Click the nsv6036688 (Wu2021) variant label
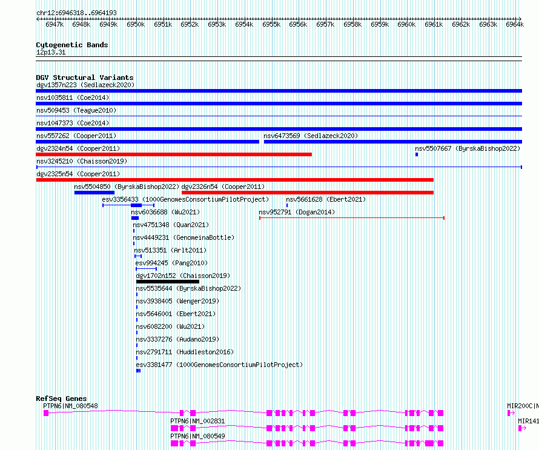539x450 pixels. pyautogui.click(x=165, y=212)
